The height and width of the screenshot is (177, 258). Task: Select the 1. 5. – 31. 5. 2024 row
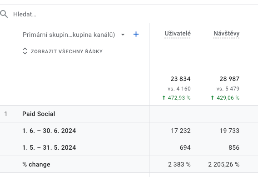click(x=129, y=147)
